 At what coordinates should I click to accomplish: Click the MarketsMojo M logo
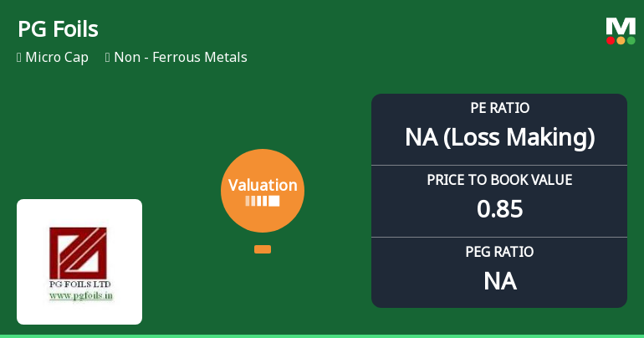click(621, 26)
